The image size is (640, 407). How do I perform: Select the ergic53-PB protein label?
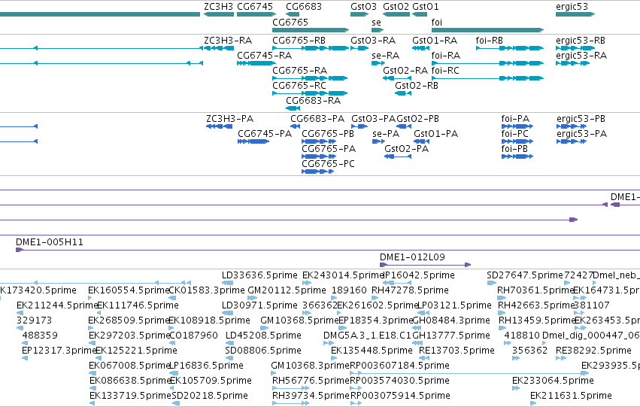[581, 119]
